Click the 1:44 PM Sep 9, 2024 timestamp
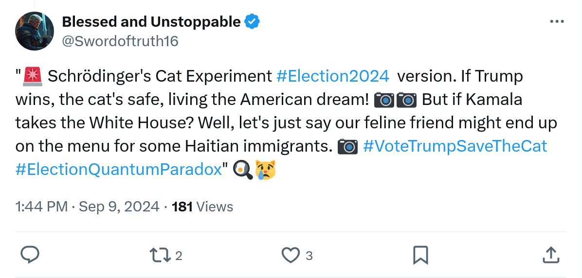The image size is (582, 278). pyautogui.click(x=88, y=207)
